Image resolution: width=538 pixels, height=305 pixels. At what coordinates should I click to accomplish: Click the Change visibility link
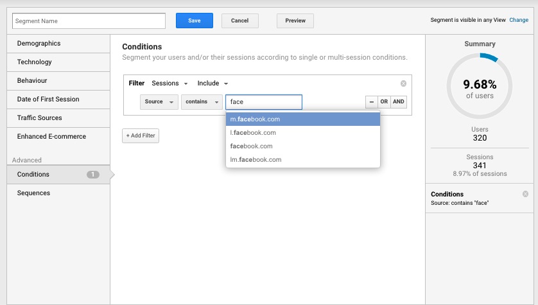tap(519, 21)
